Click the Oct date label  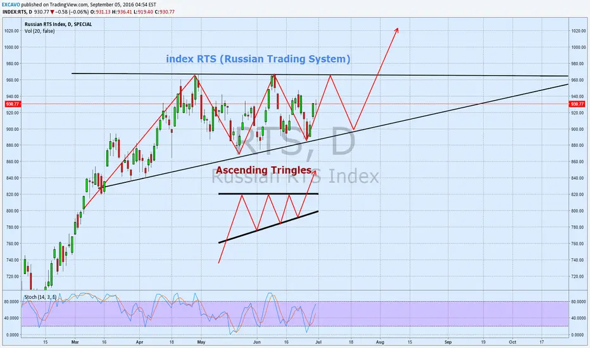512,342
